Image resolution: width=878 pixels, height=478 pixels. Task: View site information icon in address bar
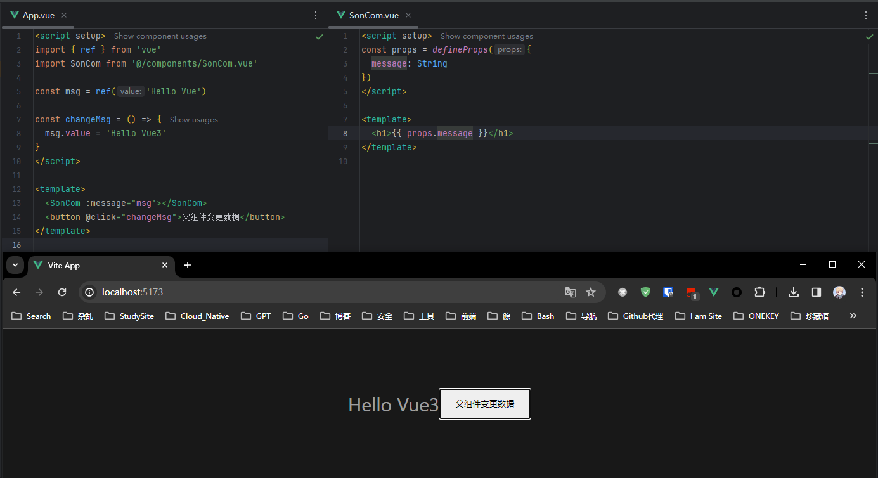tap(89, 292)
